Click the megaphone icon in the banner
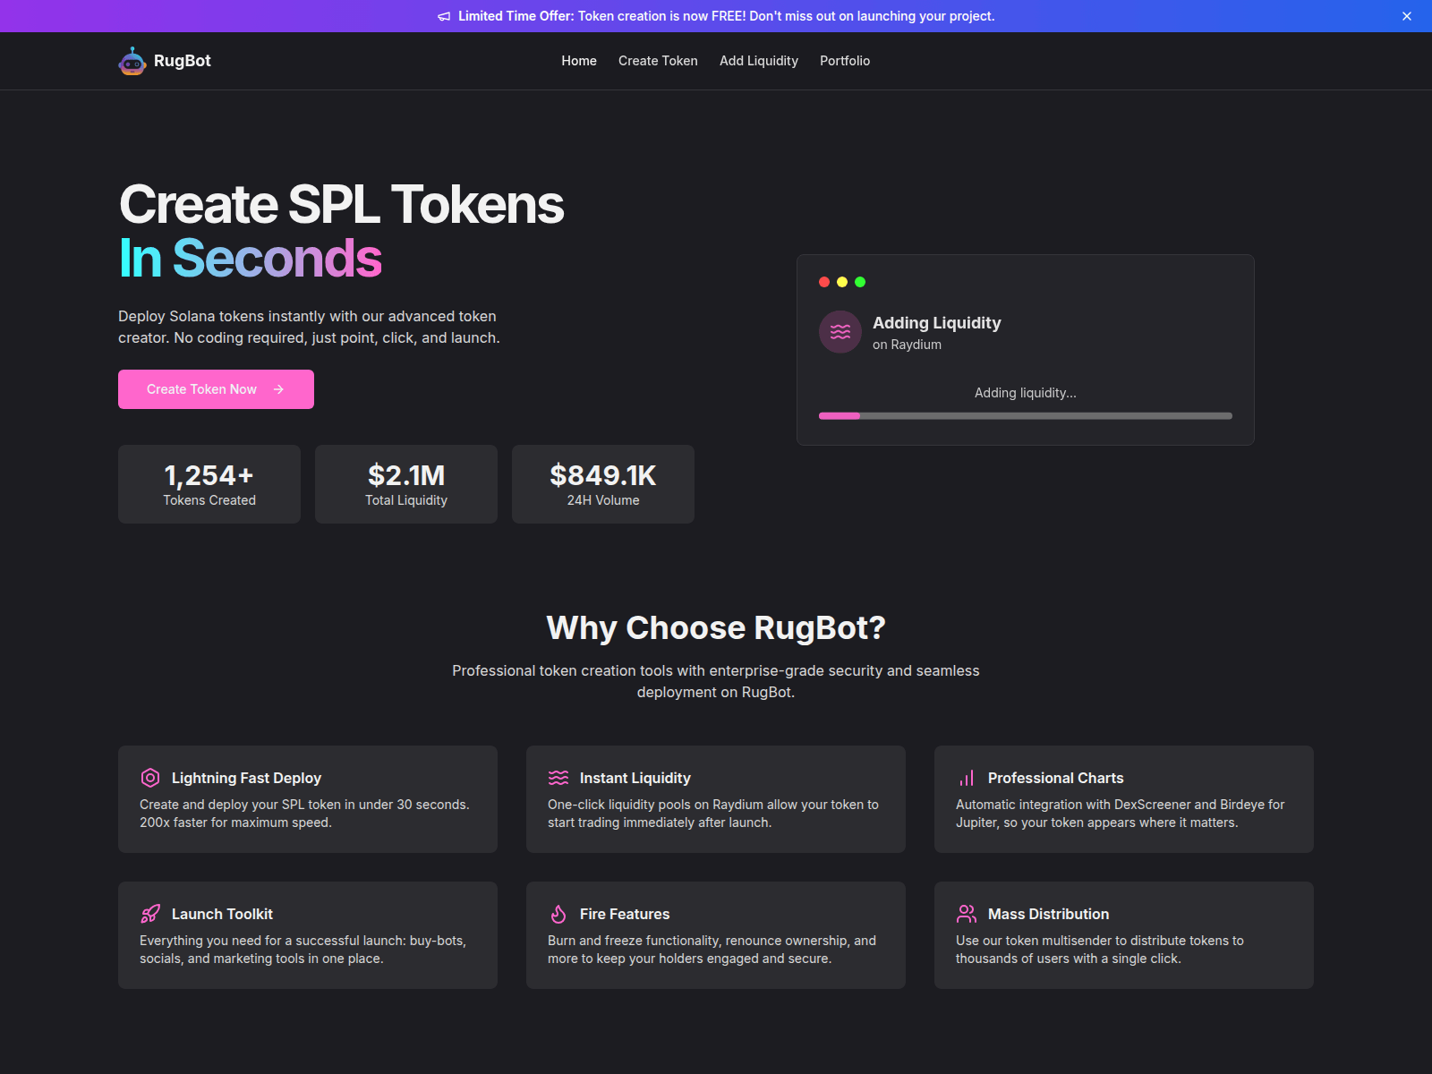Image resolution: width=1432 pixels, height=1074 pixels. [x=444, y=16]
